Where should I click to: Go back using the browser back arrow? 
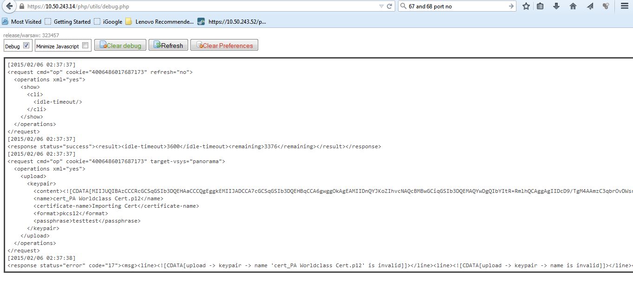[x=8, y=7]
